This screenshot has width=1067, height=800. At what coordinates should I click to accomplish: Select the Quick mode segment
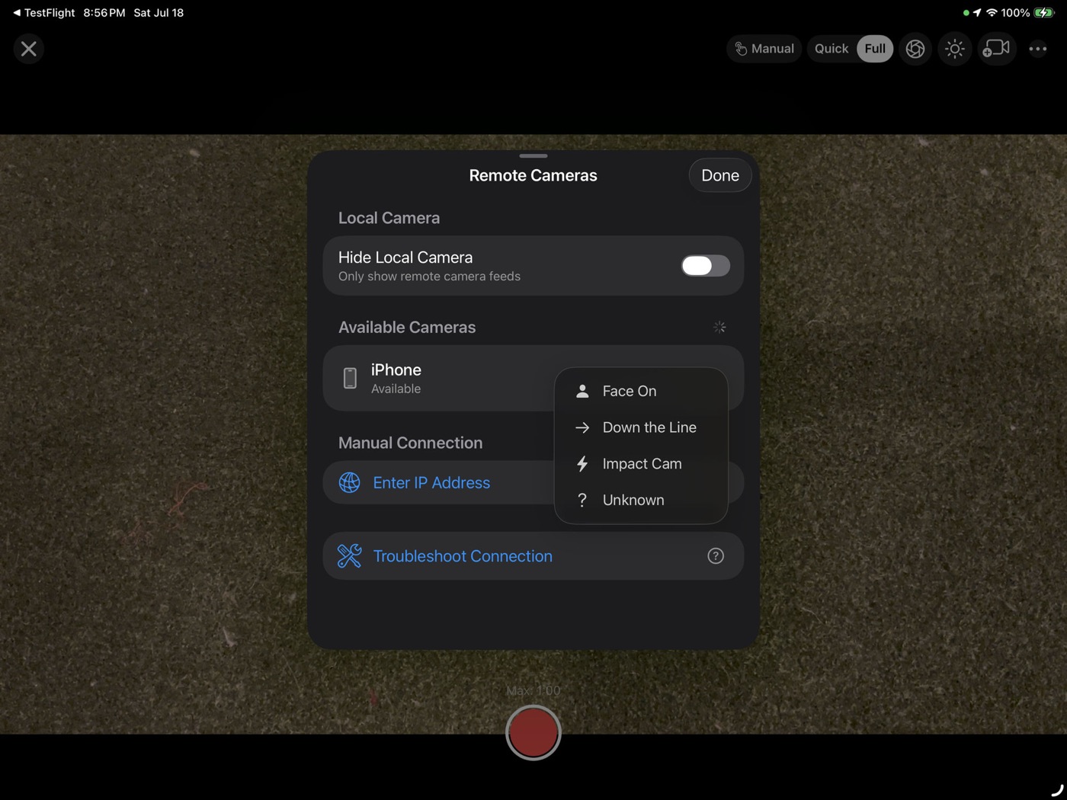pyautogui.click(x=831, y=49)
